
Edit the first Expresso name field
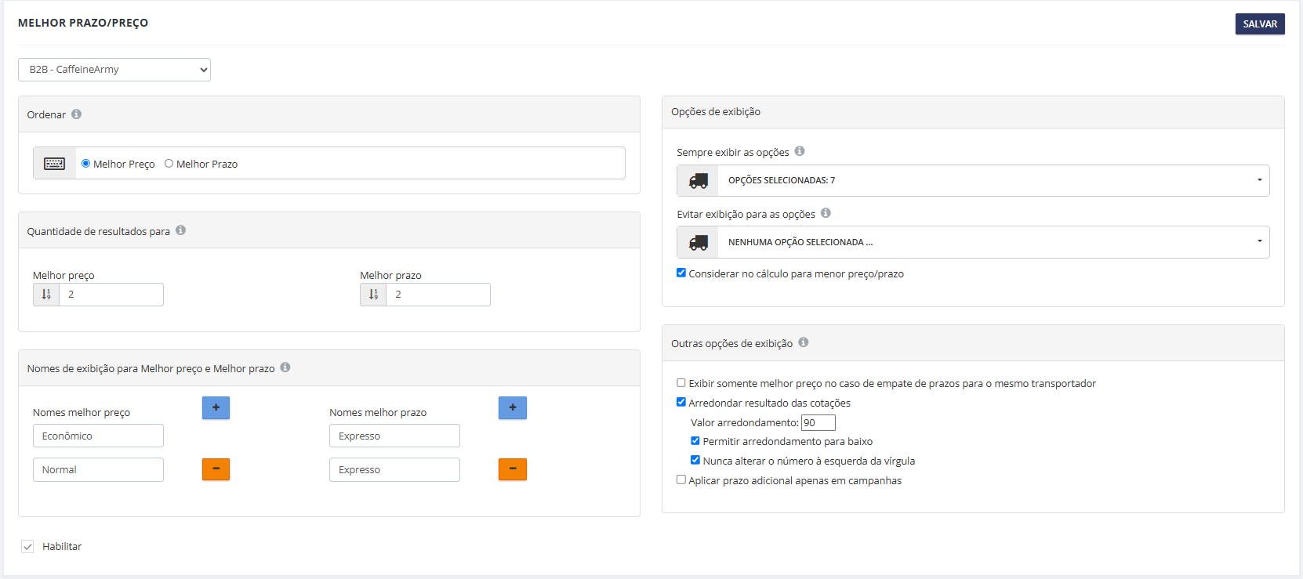point(394,436)
